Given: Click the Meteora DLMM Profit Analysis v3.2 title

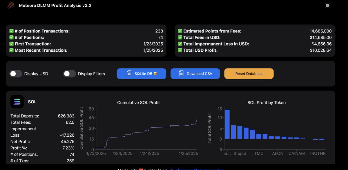Looking at the screenshot, I should pos(55,5).
